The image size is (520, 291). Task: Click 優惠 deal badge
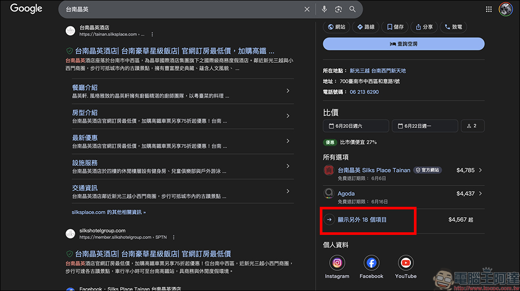click(x=330, y=142)
